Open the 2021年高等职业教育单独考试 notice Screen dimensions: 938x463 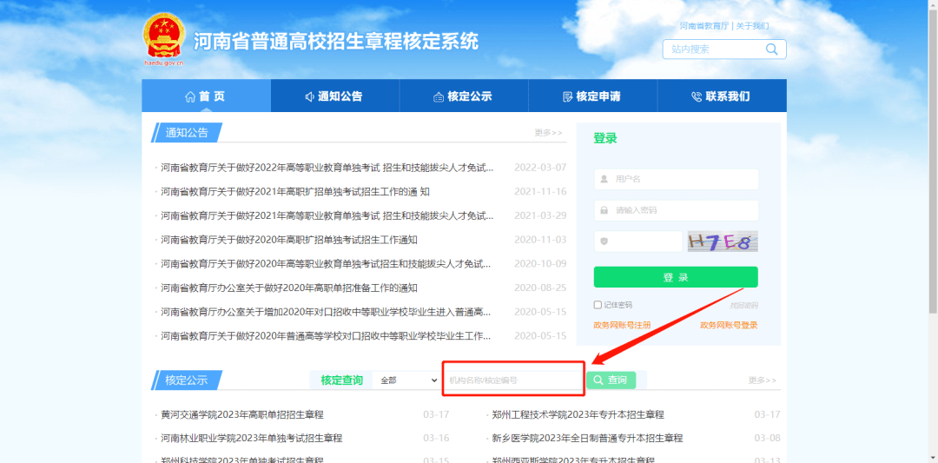tap(327, 215)
